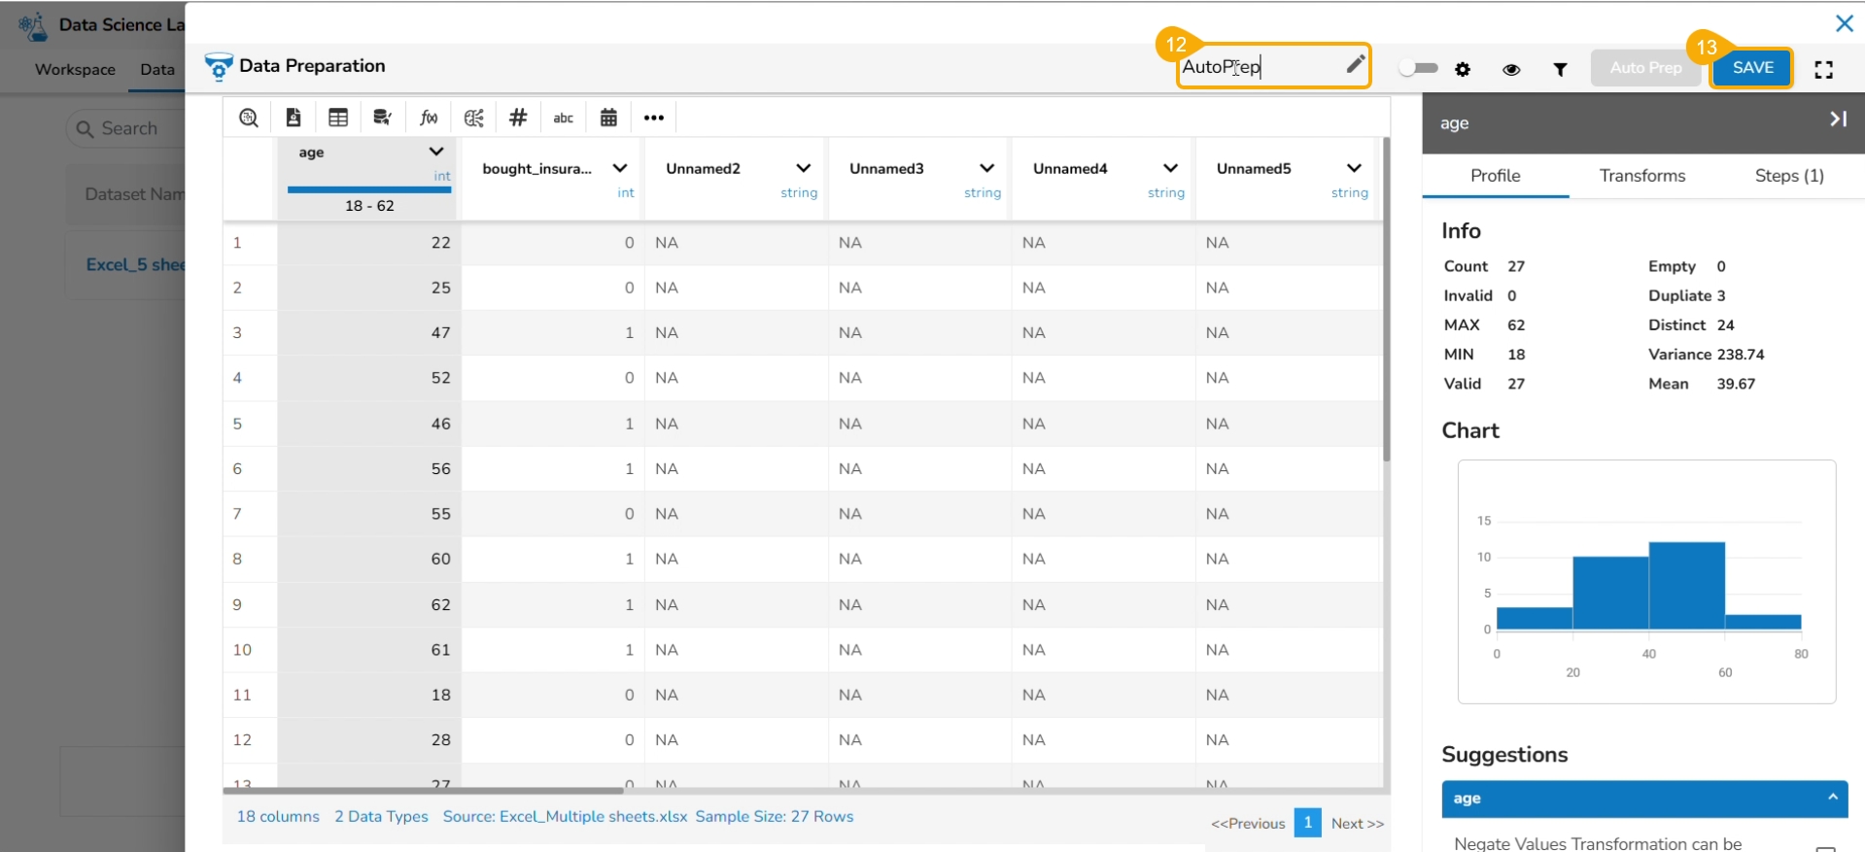Click the f(x) functions icon
Image resolution: width=1865 pixels, height=852 pixels.
pos(429,118)
